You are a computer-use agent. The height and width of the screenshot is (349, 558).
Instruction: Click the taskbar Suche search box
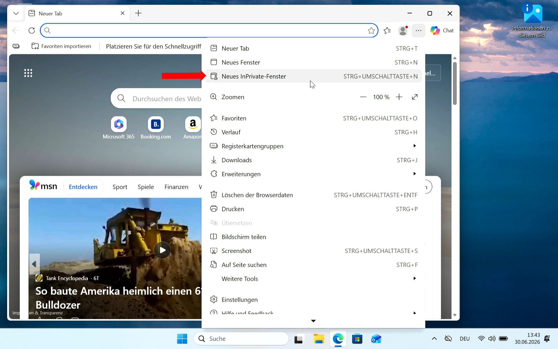click(241, 339)
